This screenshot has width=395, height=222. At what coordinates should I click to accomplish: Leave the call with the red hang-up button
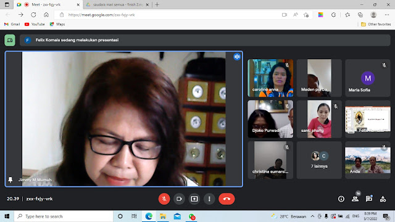pos(227,199)
